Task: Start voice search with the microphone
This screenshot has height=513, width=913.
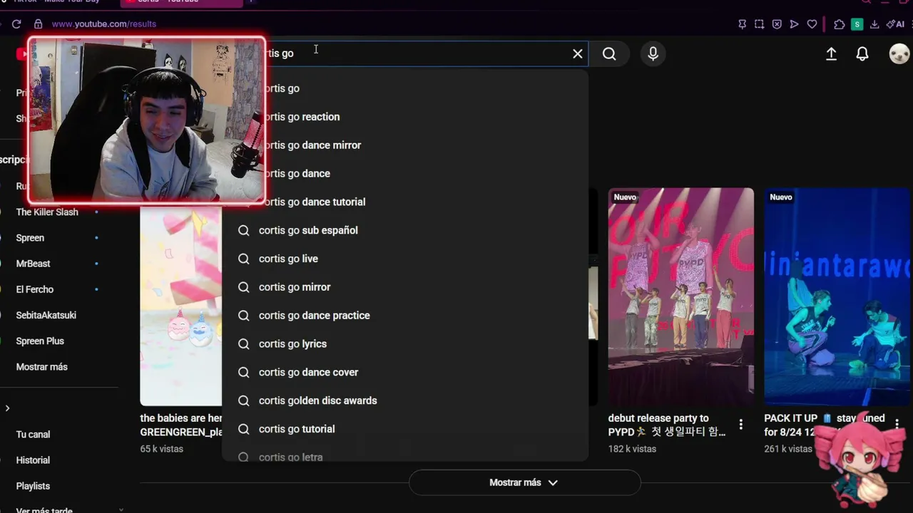Action: 653,53
